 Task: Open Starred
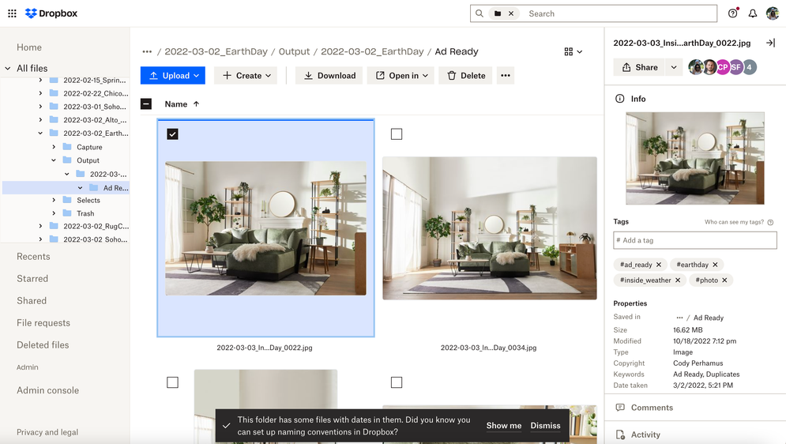pos(32,279)
